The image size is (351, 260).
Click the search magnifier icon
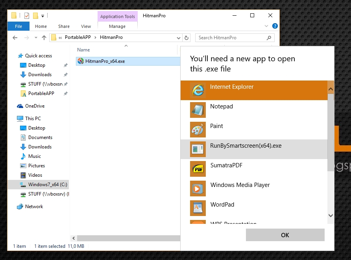pyautogui.click(x=269, y=38)
